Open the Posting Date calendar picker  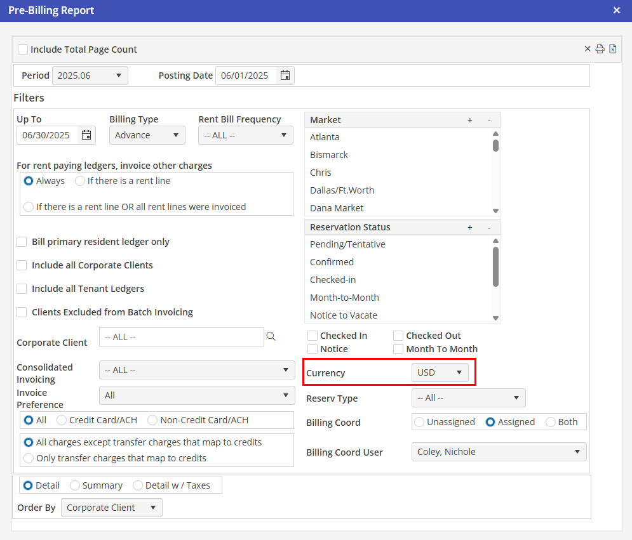(285, 76)
